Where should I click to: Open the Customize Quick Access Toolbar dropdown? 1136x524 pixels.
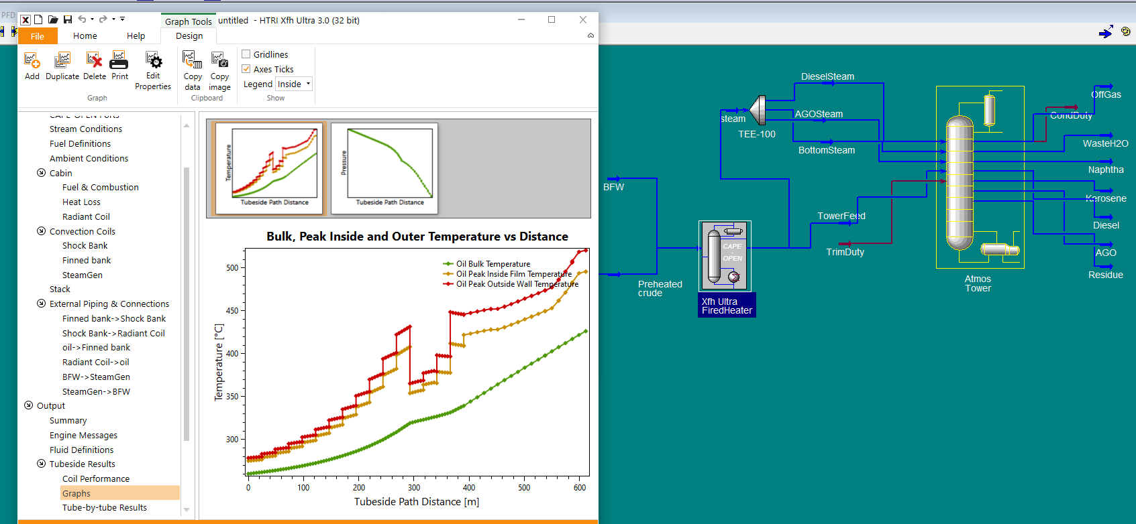(x=123, y=19)
